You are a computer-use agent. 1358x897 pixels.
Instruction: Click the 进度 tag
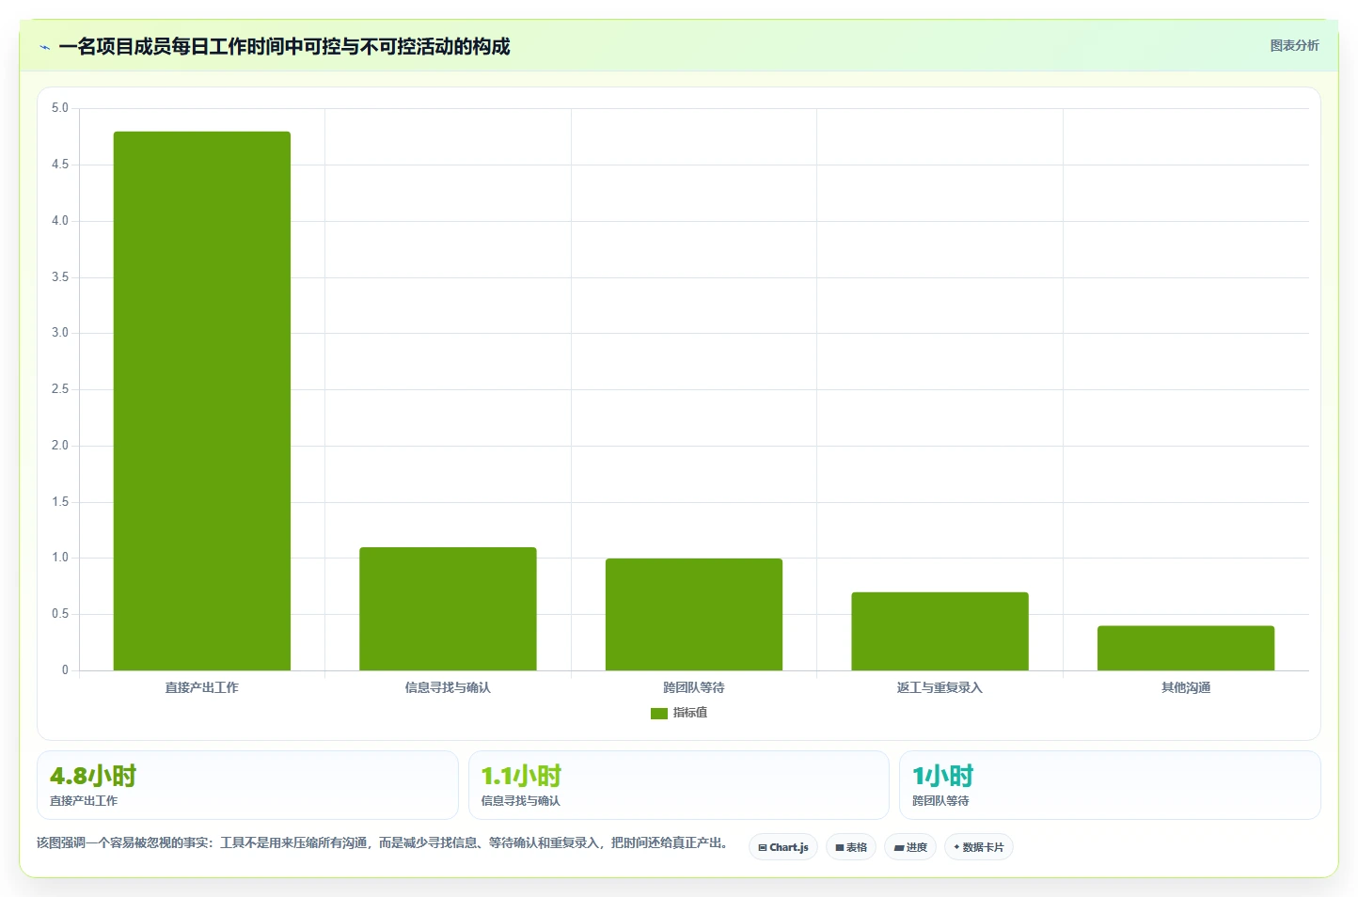pos(910,847)
